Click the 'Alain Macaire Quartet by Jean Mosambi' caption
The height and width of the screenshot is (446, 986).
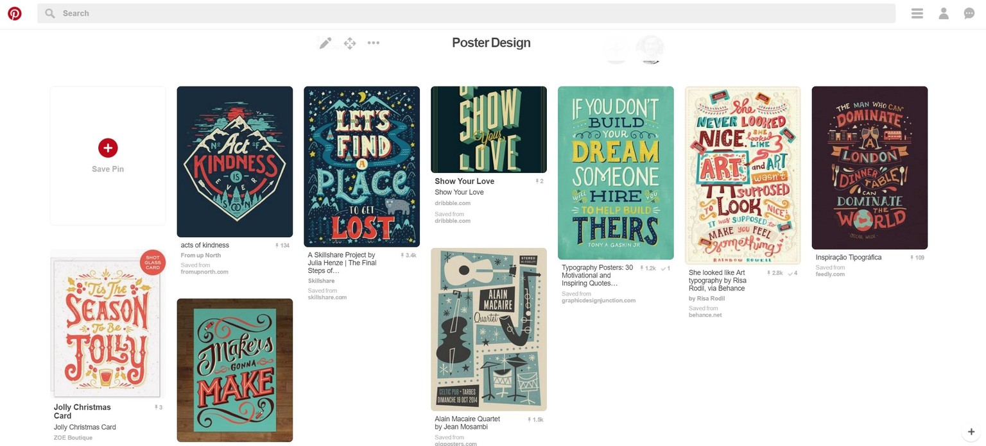click(467, 423)
